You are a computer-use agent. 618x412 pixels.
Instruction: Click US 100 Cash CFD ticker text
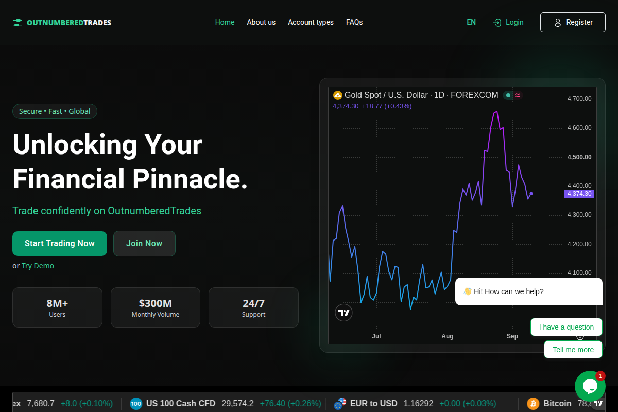[181, 404]
